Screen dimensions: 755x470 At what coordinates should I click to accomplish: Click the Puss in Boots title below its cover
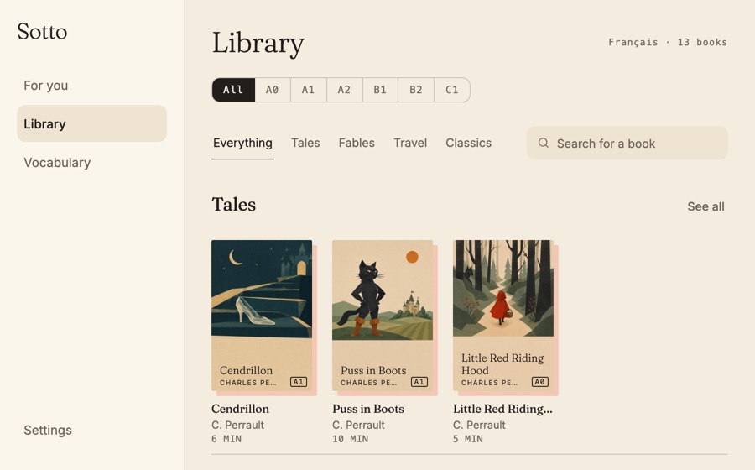(368, 409)
